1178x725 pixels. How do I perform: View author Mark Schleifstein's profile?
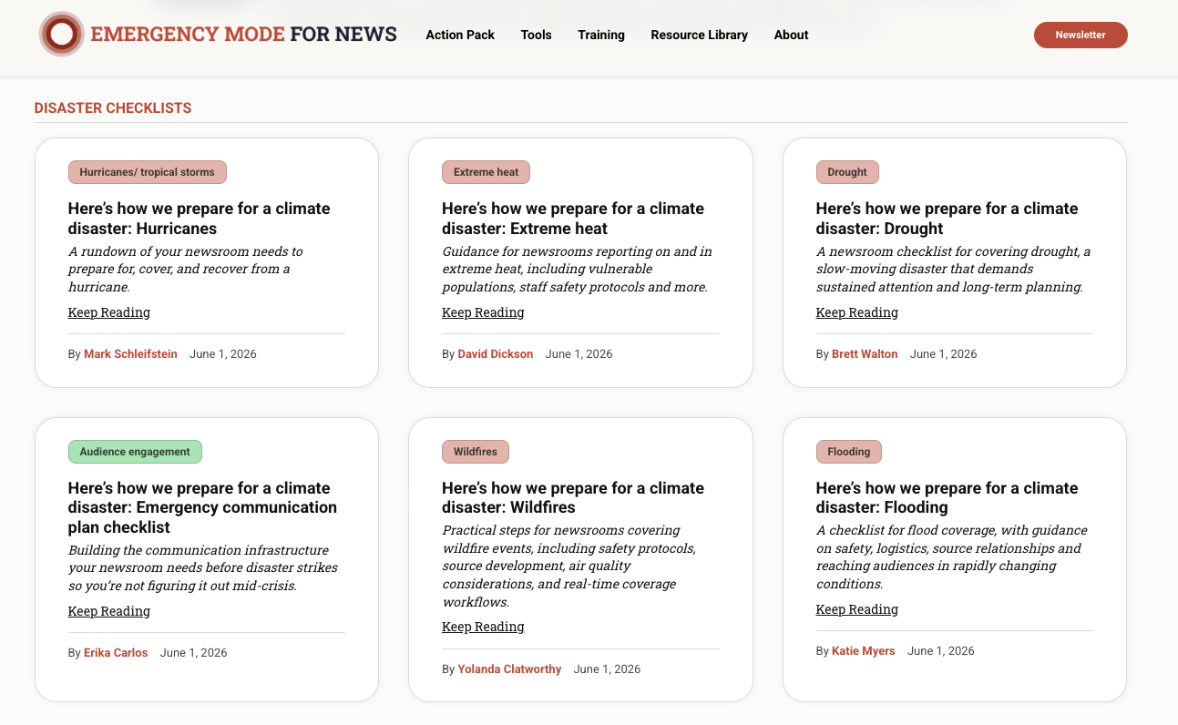click(130, 354)
